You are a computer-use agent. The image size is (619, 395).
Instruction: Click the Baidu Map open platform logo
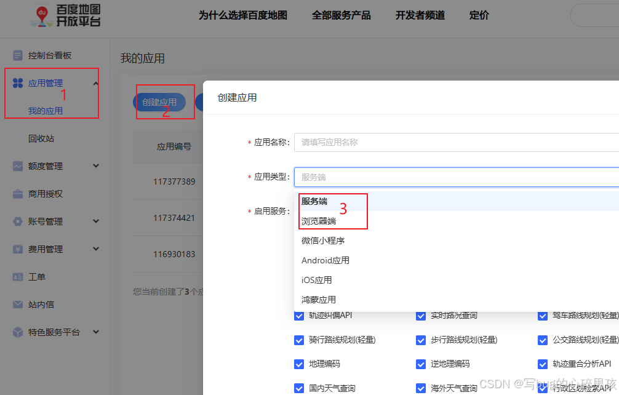tap(66, 16)
